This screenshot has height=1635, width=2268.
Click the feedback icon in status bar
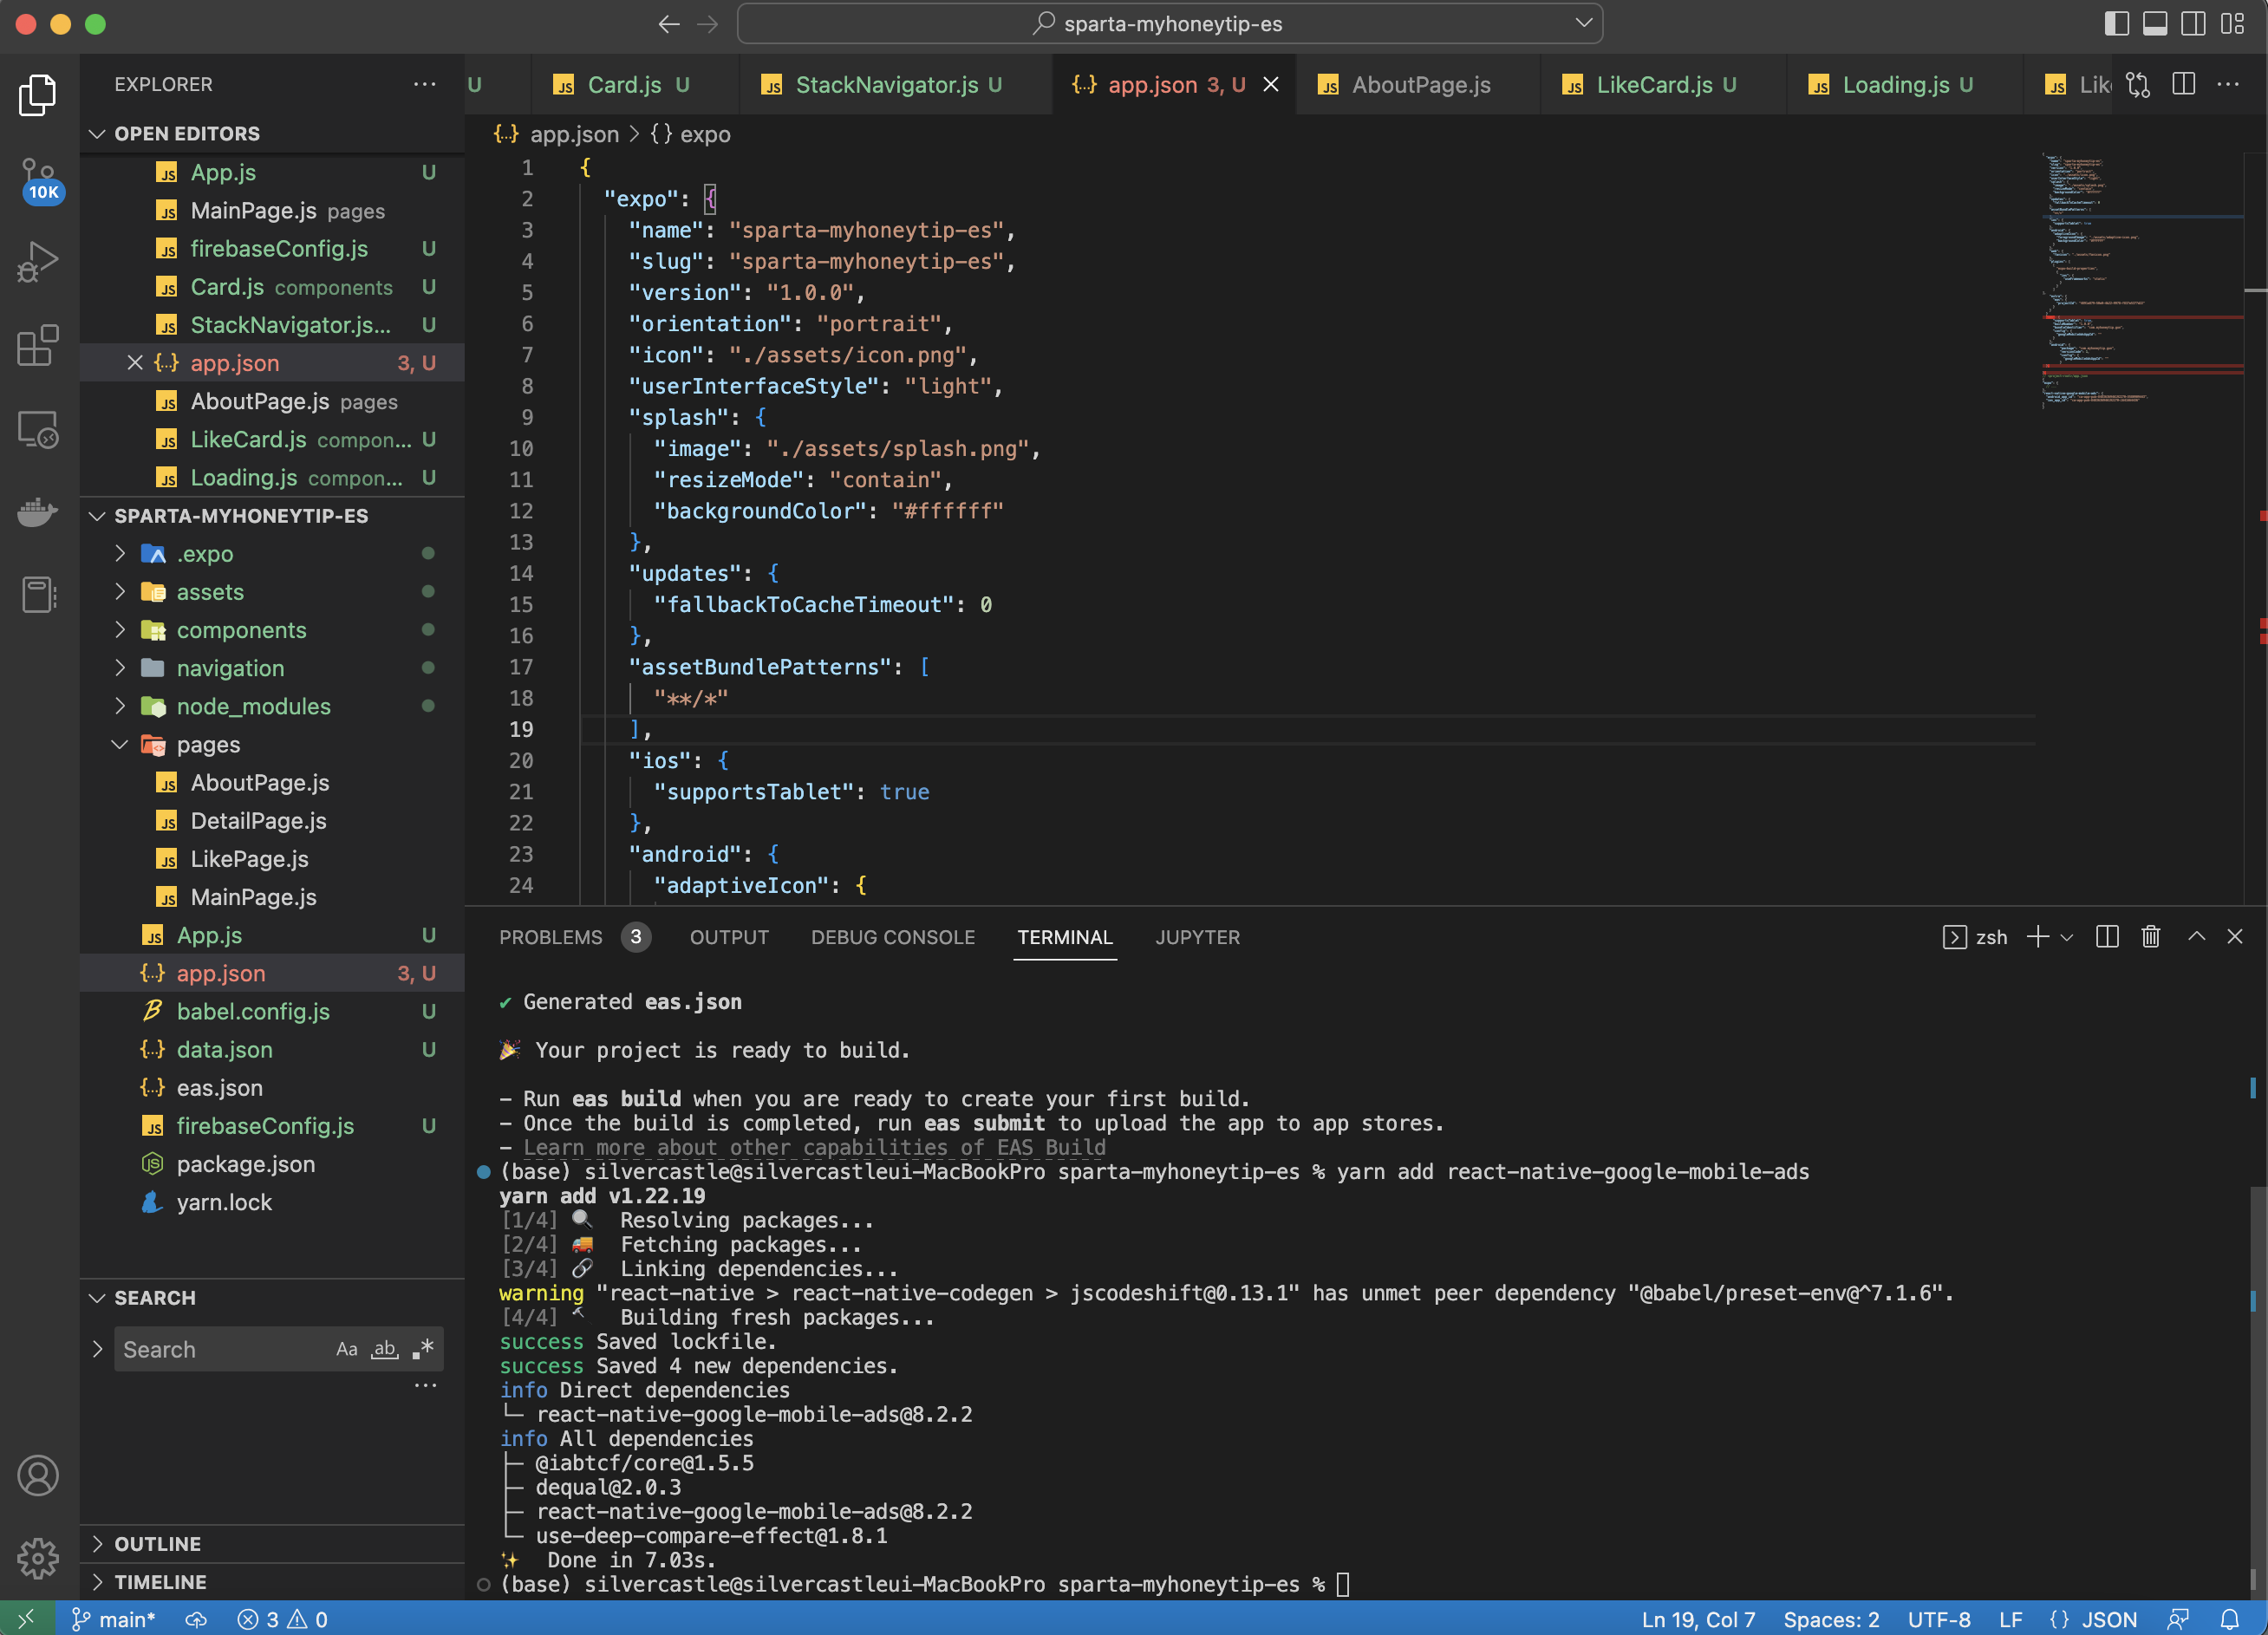coord(2178,1619)
